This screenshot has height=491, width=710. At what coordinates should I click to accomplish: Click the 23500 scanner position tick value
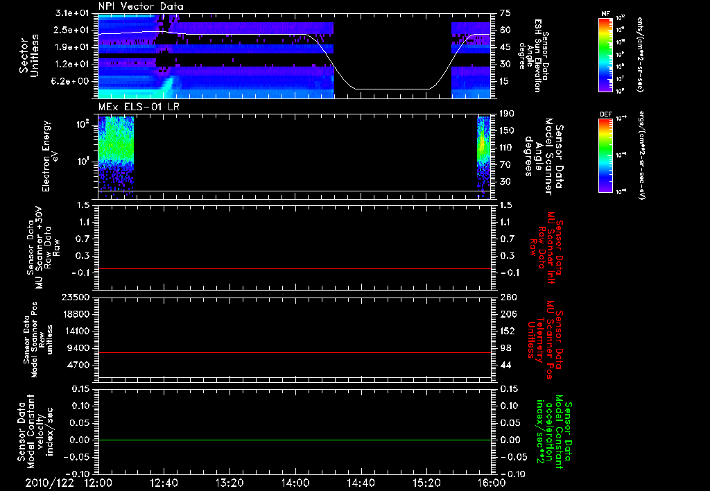click(x=76, y=297)
